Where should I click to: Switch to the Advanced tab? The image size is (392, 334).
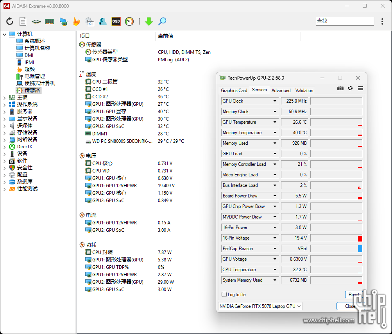point(281,90)
